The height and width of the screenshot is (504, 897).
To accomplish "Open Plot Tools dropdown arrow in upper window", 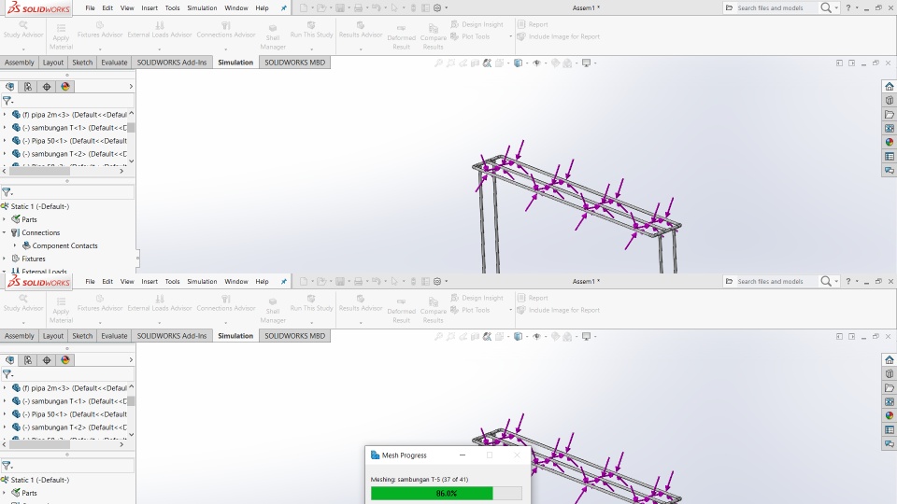I will [510, 36].
